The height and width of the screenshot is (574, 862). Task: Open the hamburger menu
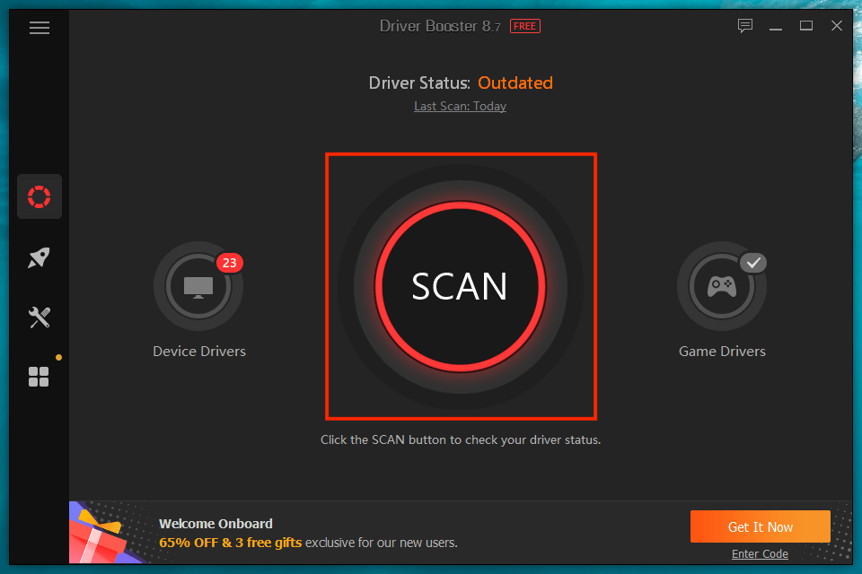[39, 28]
